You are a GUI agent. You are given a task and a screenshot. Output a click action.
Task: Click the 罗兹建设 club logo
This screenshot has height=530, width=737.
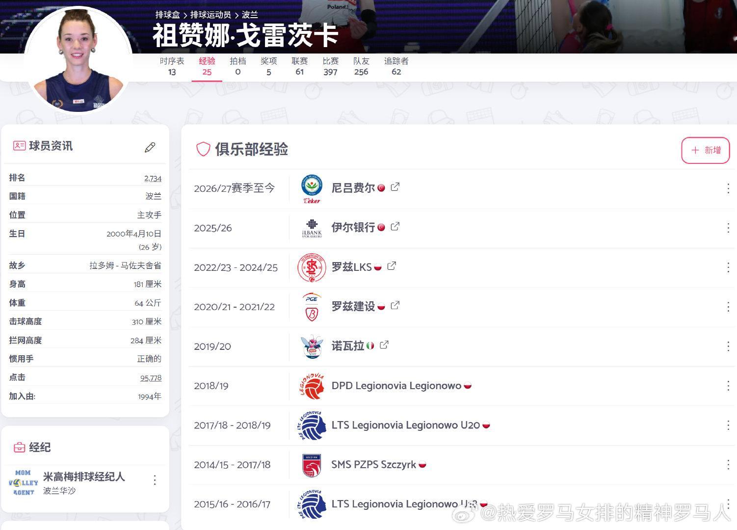pos(312,307)
